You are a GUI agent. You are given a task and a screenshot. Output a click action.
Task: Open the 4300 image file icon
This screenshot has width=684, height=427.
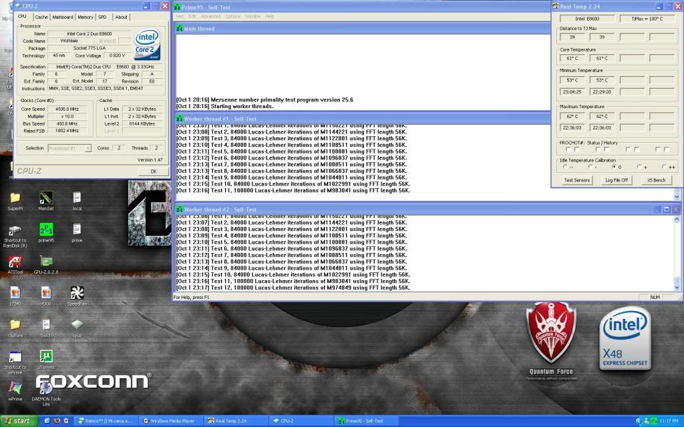tap(46, 293)
